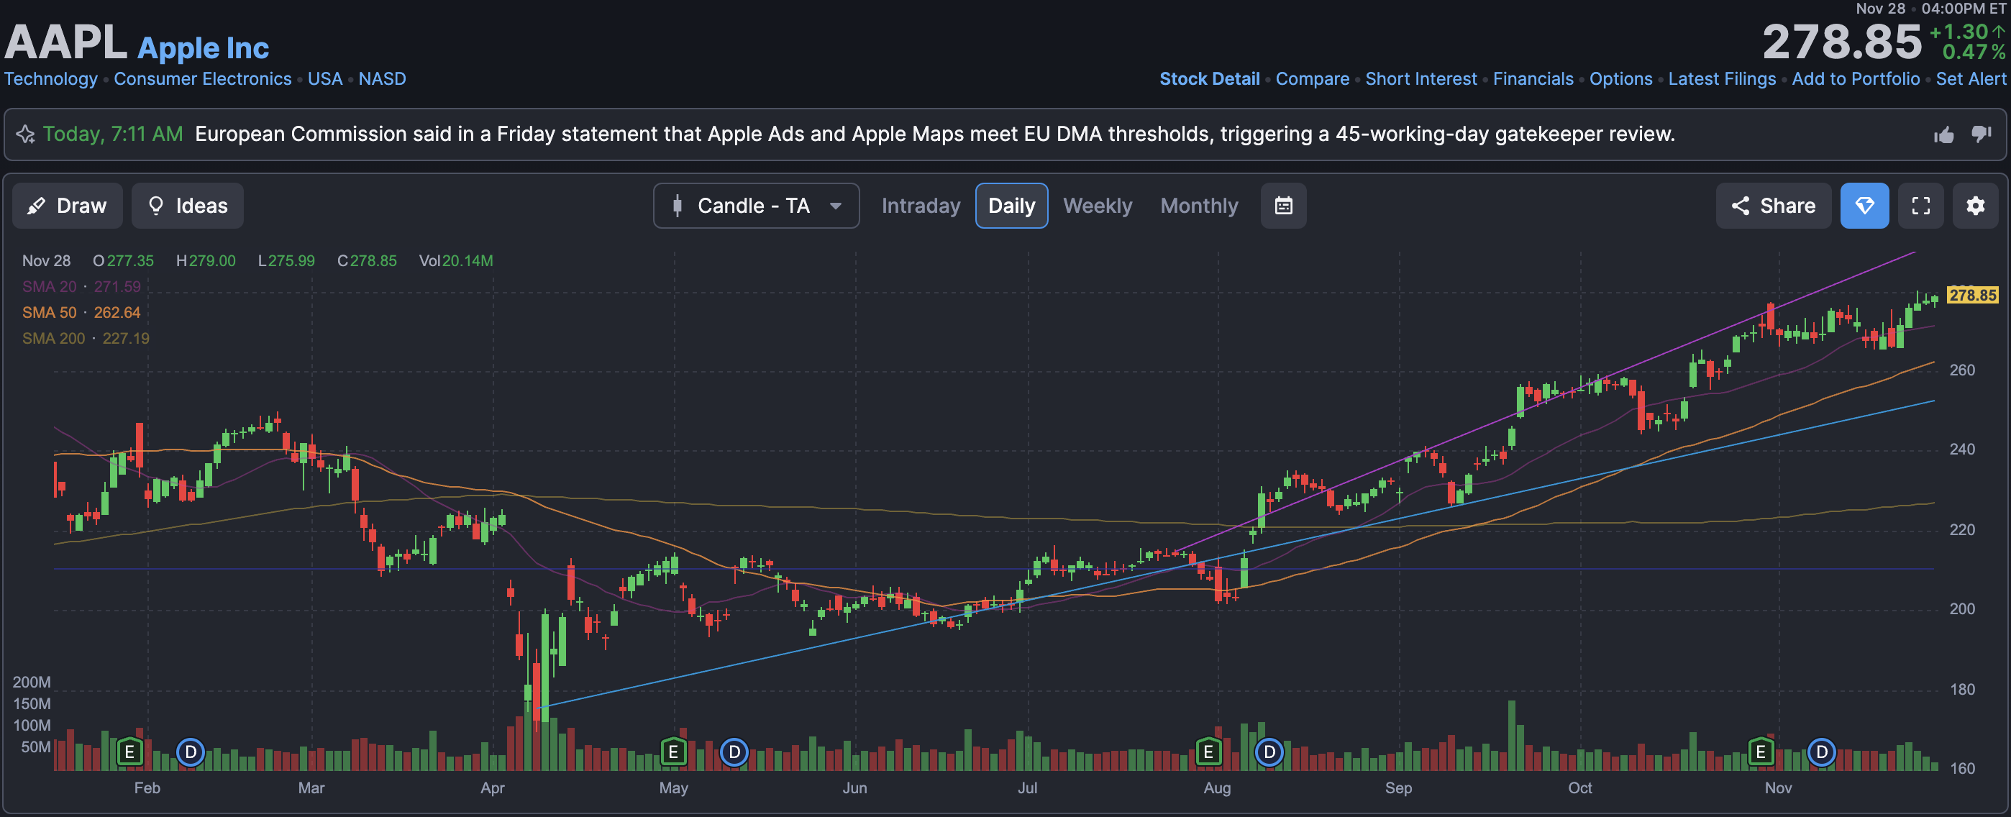Click the blue diamond premium icon
This screenshot has width=2011, height=817.
tap(1864, 206)
